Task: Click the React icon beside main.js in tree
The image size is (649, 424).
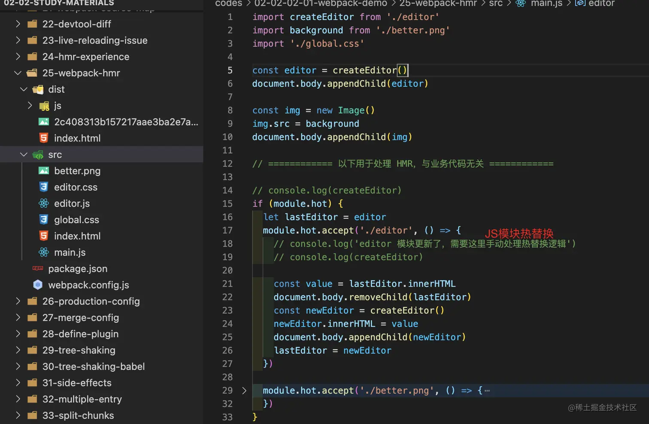Action: point(44,252)
